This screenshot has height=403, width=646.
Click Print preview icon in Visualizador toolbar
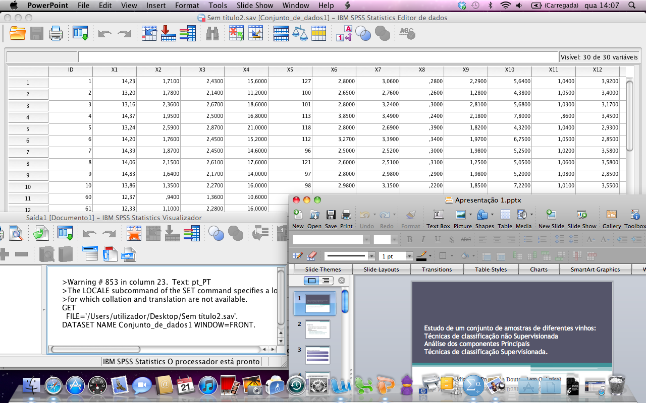click(x=17, y=233)
